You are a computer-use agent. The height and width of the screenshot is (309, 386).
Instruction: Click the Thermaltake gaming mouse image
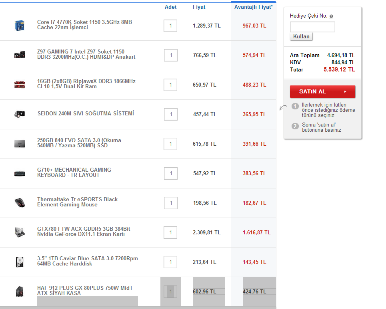point(20,203)
